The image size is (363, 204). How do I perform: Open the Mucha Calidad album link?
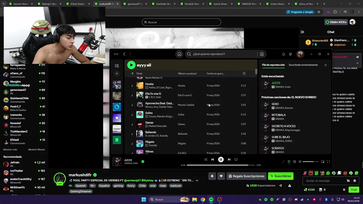(x=186, y=105)
